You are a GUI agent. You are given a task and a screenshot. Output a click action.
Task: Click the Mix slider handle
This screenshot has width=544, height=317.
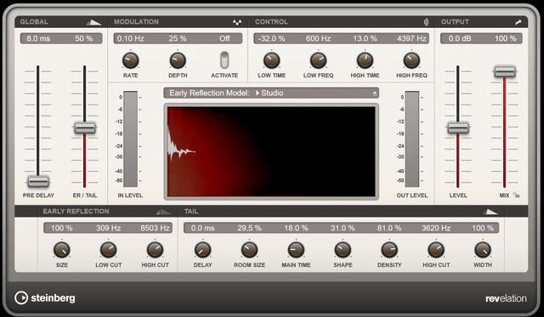(x=505, y=71)
